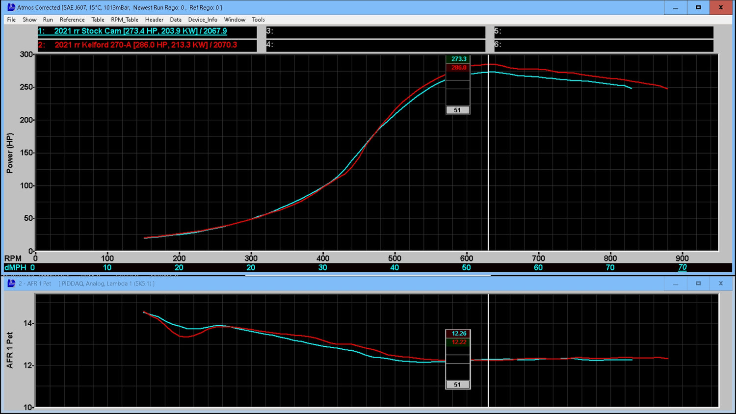Open the Tools menu

tap(258, 20)
